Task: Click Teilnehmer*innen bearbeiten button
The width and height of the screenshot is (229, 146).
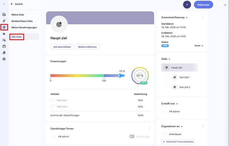Action: point(178,142)
